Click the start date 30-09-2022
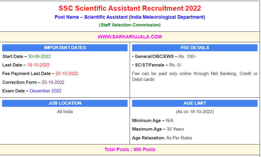 39,56
